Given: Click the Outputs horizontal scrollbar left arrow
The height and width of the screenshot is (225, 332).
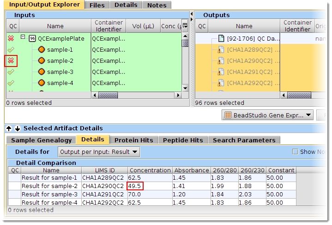Looking at the screenshot, I should pyautogui.click(x=284, y=95).
